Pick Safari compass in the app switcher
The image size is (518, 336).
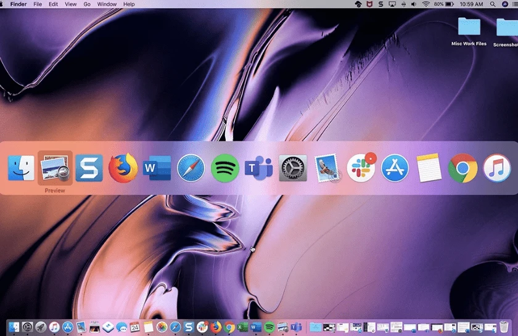191,168
